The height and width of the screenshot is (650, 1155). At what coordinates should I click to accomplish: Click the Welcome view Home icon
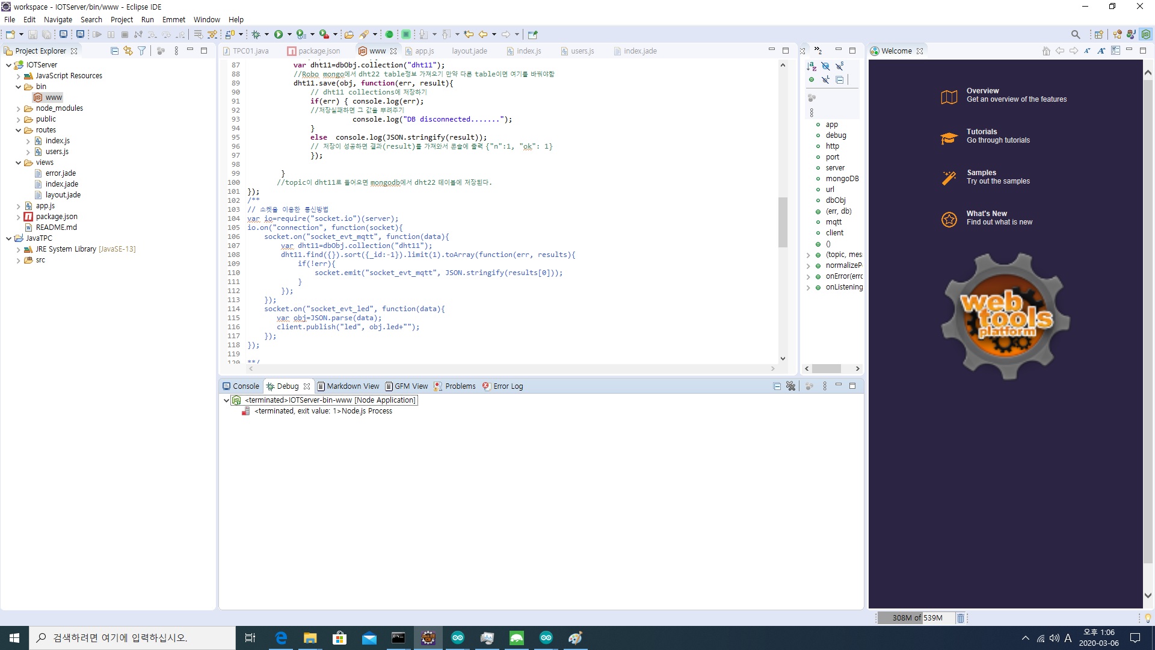[1046, 51]
